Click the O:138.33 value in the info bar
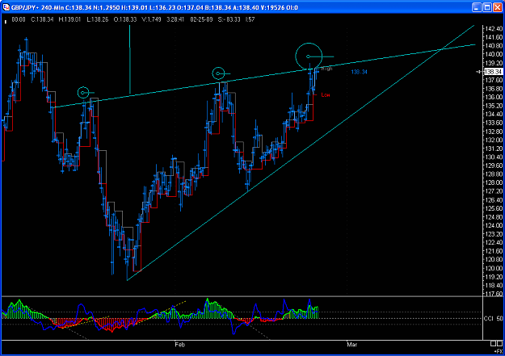 (125, 19)
